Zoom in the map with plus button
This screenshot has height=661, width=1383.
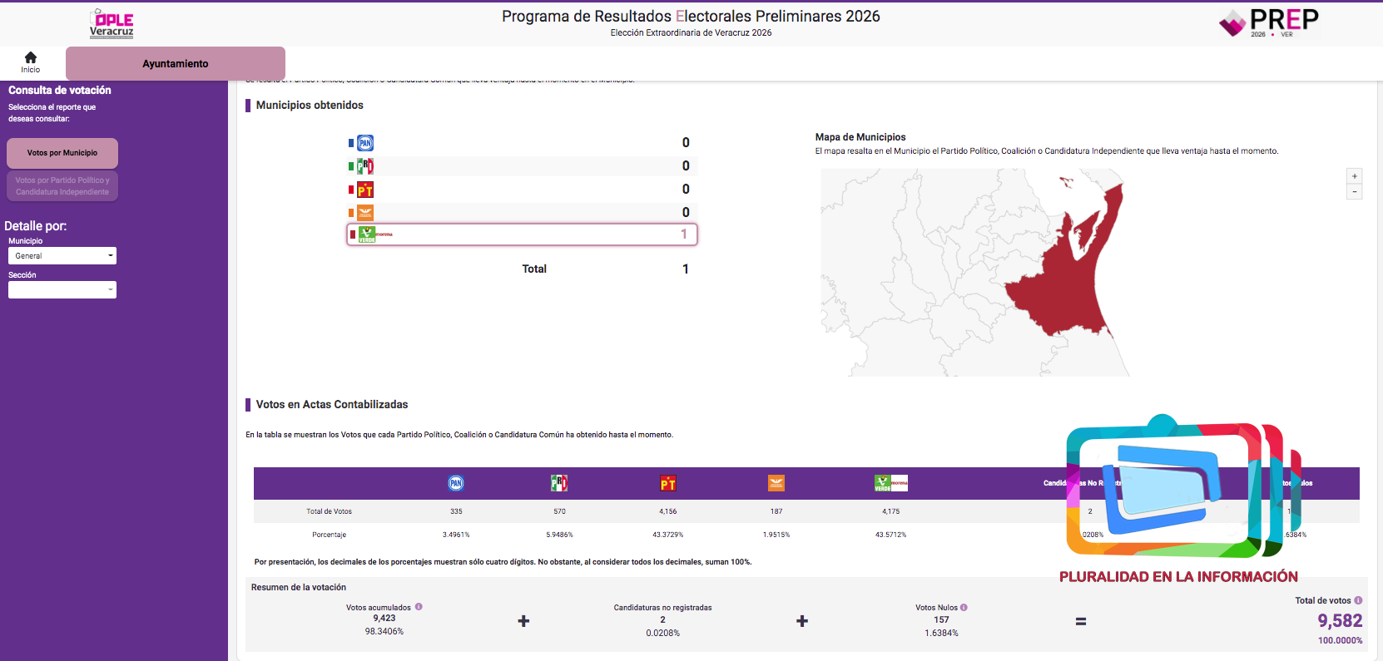pos(1355,176)
